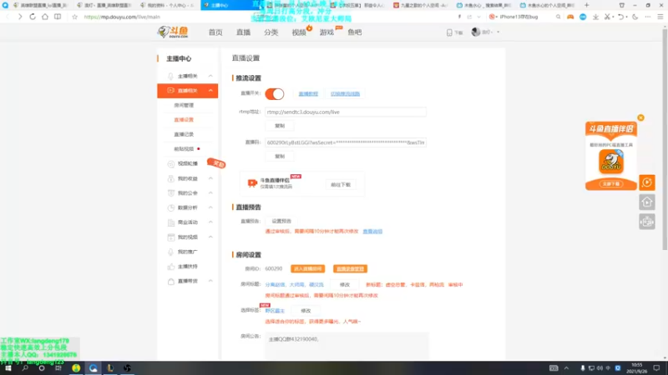668x375 pixels.
Task: Click the 斗鱼直播伴侣 camera icon
Action: 252,182
